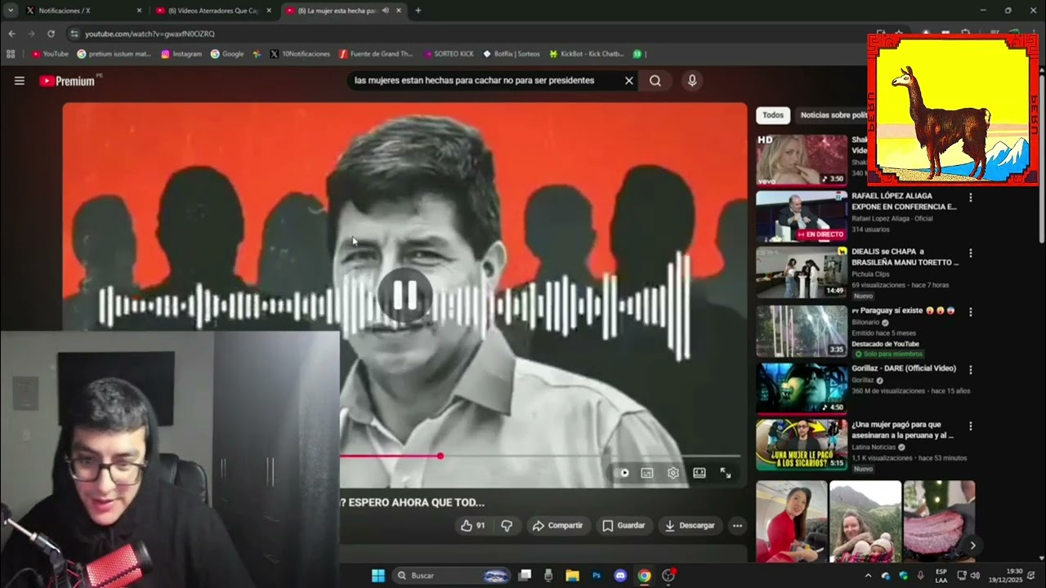Toggle subtitles captions in the player
Screen dimensions: 1046x588
point(647,473)
